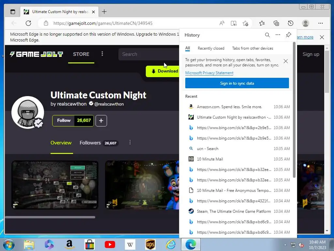Open the Toy Bonnie screenshot thumbnail
This screenshot has width=334, height=251.
click(142, 185)
